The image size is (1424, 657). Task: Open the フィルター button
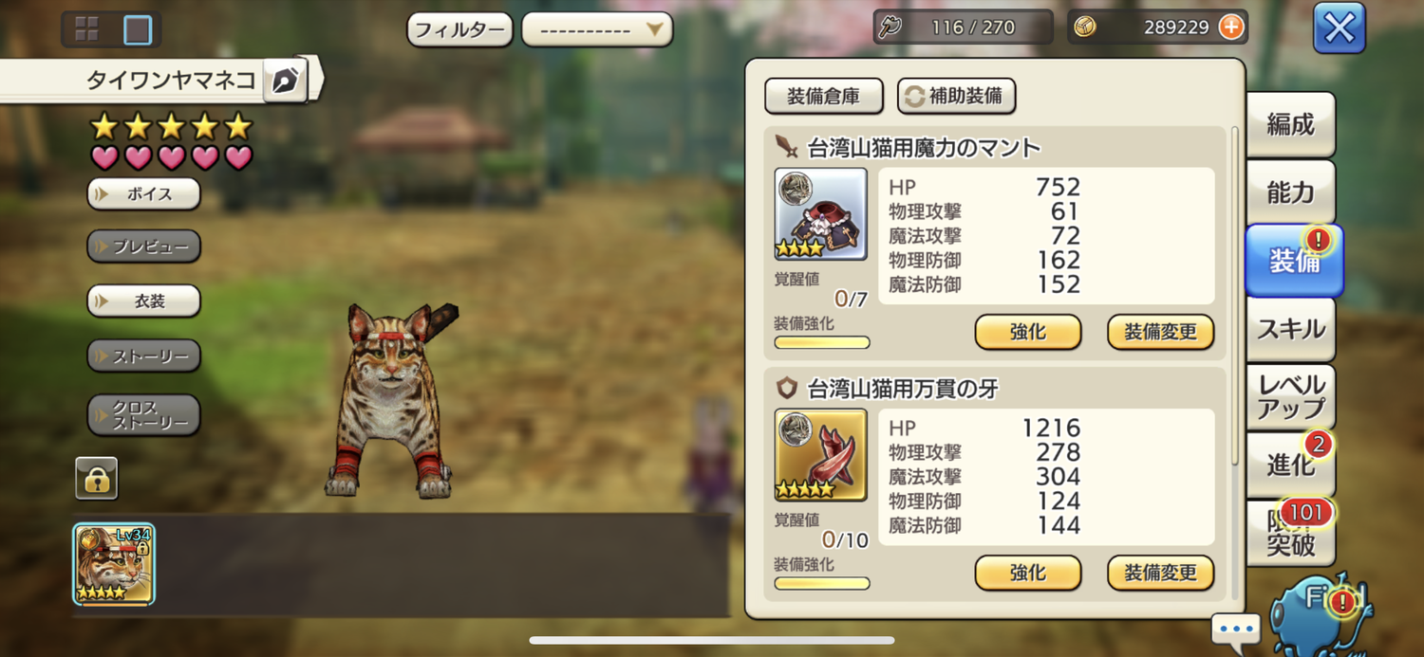[460, 29]
